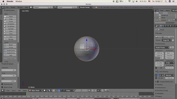Screen dimensions: 177x99
Task: Open the Render Presets dropdown
Action: point(162,48)
